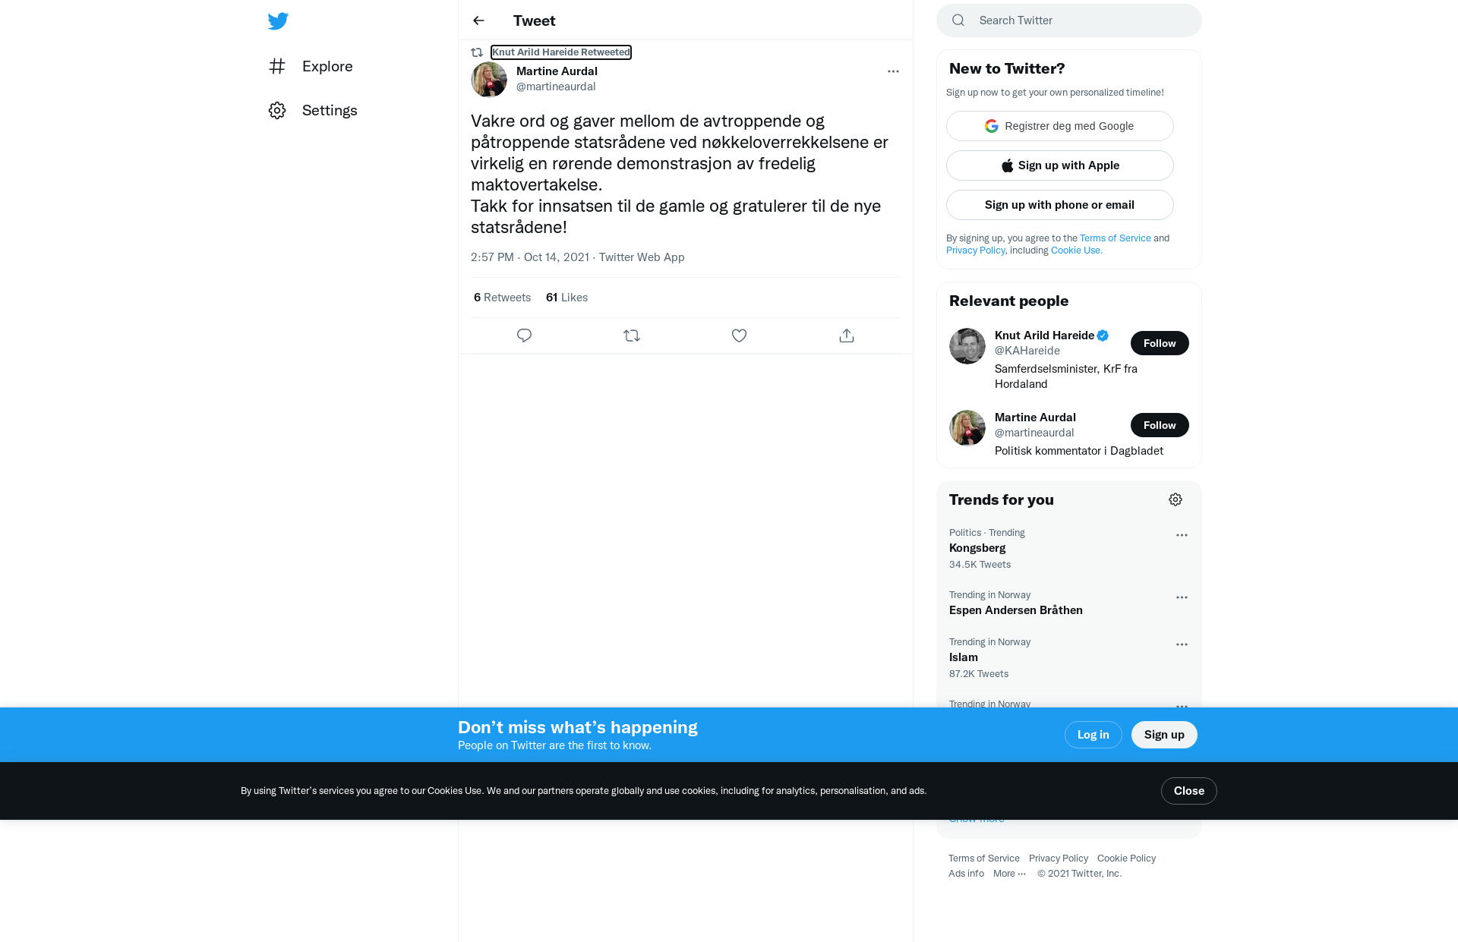Retweet using the retweet icon below tweet

point(632,336)
